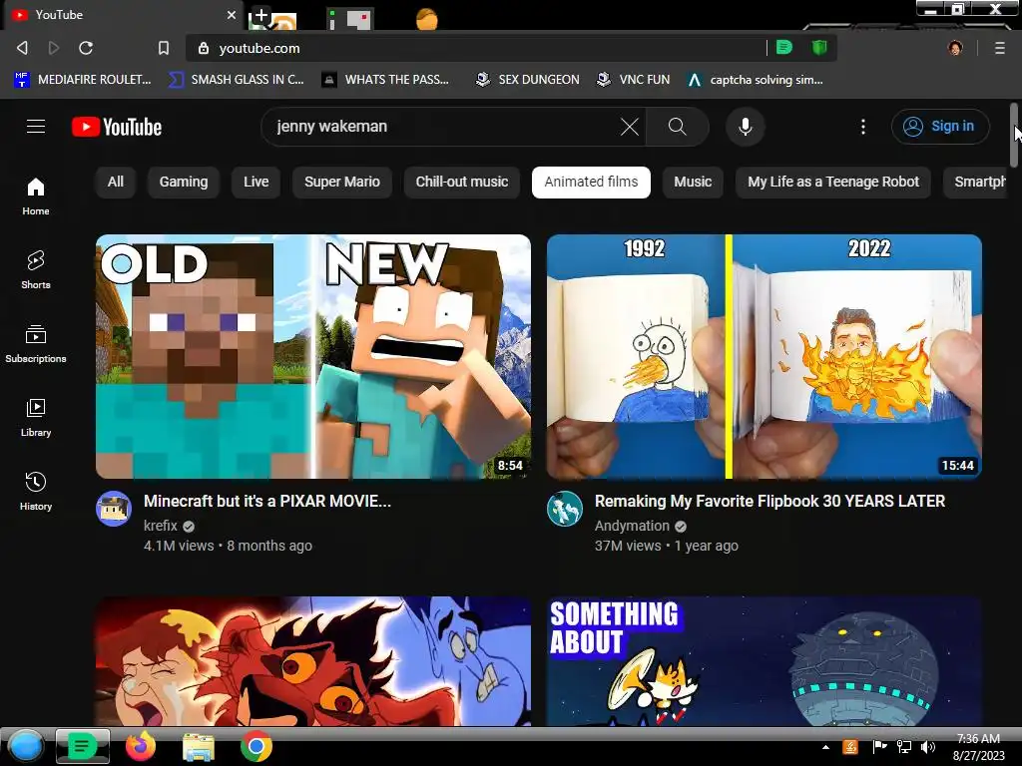
Task: Click the Sign in button
Action: (x=940, y=127)
